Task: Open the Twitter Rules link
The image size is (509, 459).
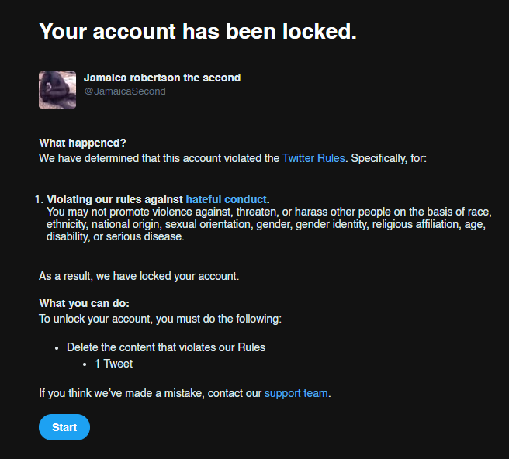Action: click(x=313, y=158)
